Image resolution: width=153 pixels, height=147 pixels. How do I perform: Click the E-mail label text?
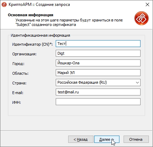click(x=18, y=93)
